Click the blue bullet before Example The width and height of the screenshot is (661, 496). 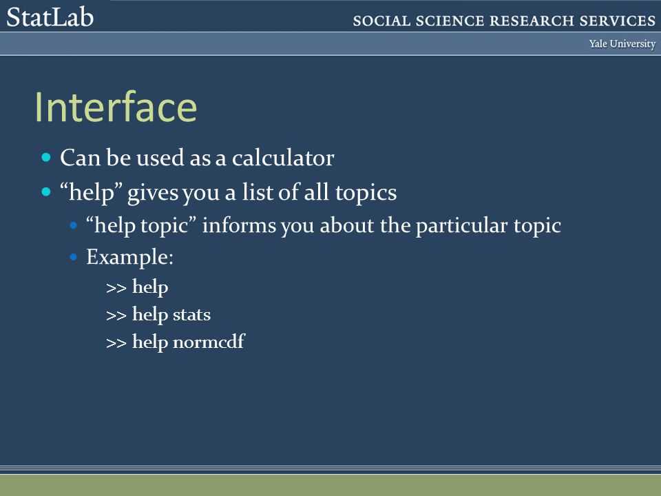[x=74, y=257]
